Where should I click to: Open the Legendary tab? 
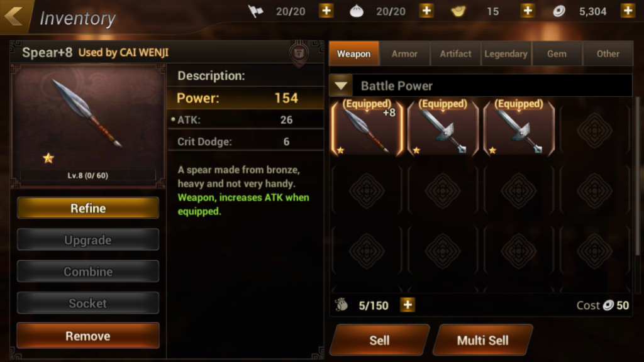click(506, 54)
